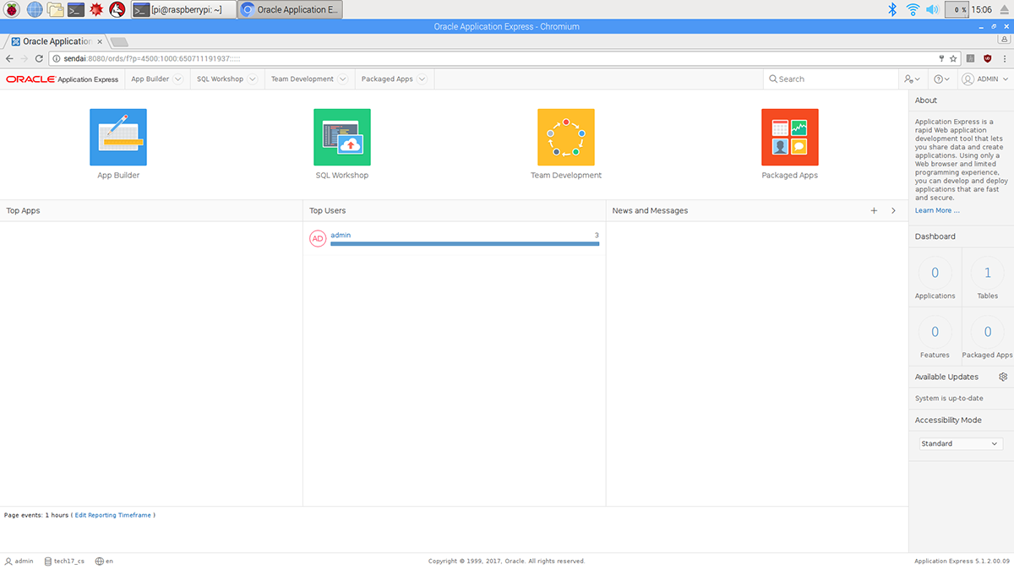Expand the App Builder dropdown arrow

(177, 79)
